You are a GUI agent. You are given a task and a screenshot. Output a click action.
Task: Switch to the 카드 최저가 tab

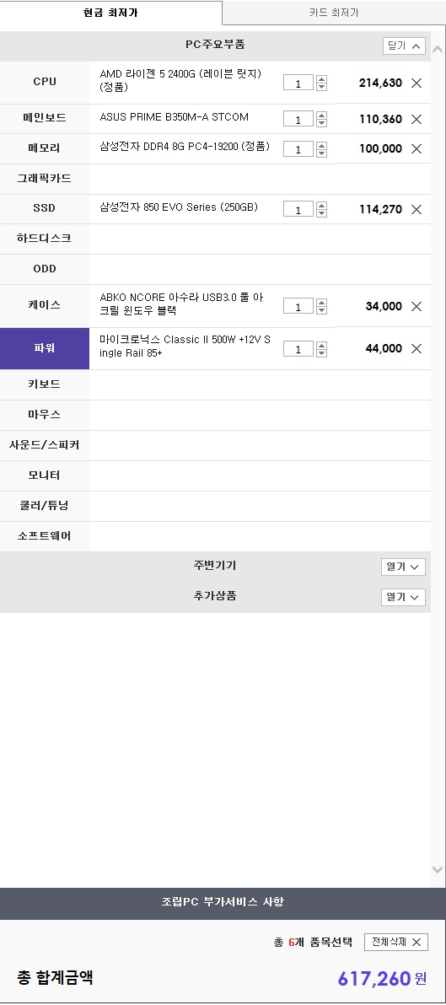(334, 13)
